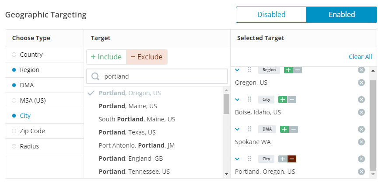Set Region group to exclude with minus icon
This screenshot has height=186, width=382.
pyautogui.click(x=298, y=70)
